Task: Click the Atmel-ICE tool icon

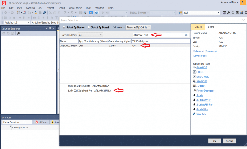Action: point(194,67)
